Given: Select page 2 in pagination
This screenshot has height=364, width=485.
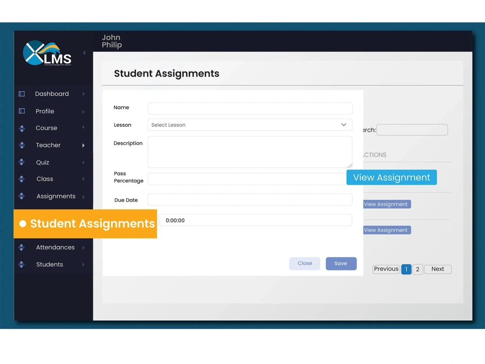Looking at the screenshot, I should coord(418,269).
